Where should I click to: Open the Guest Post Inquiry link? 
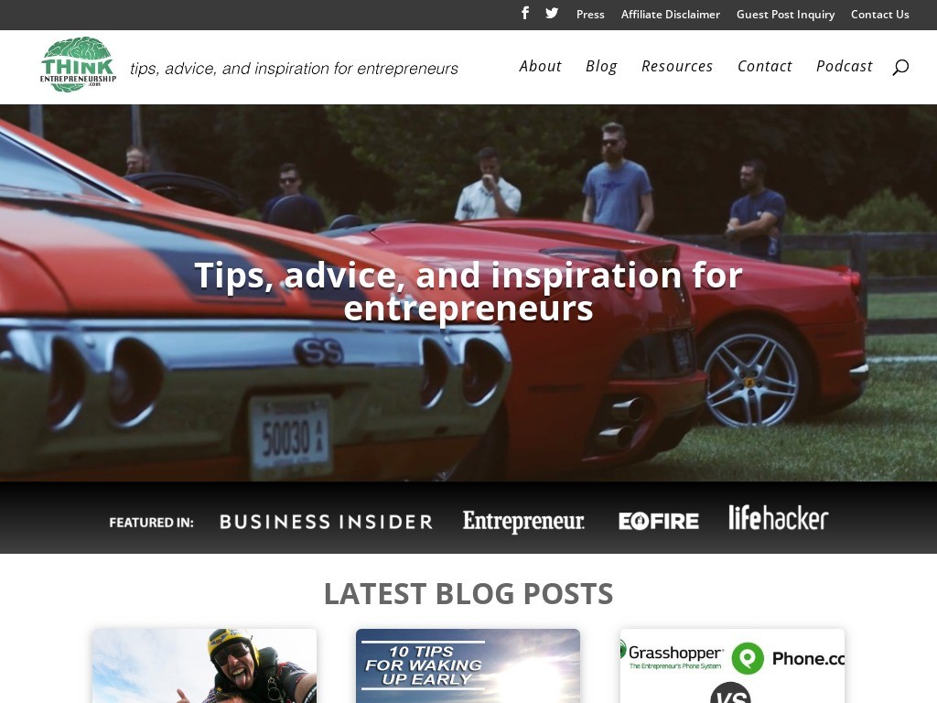785,15
